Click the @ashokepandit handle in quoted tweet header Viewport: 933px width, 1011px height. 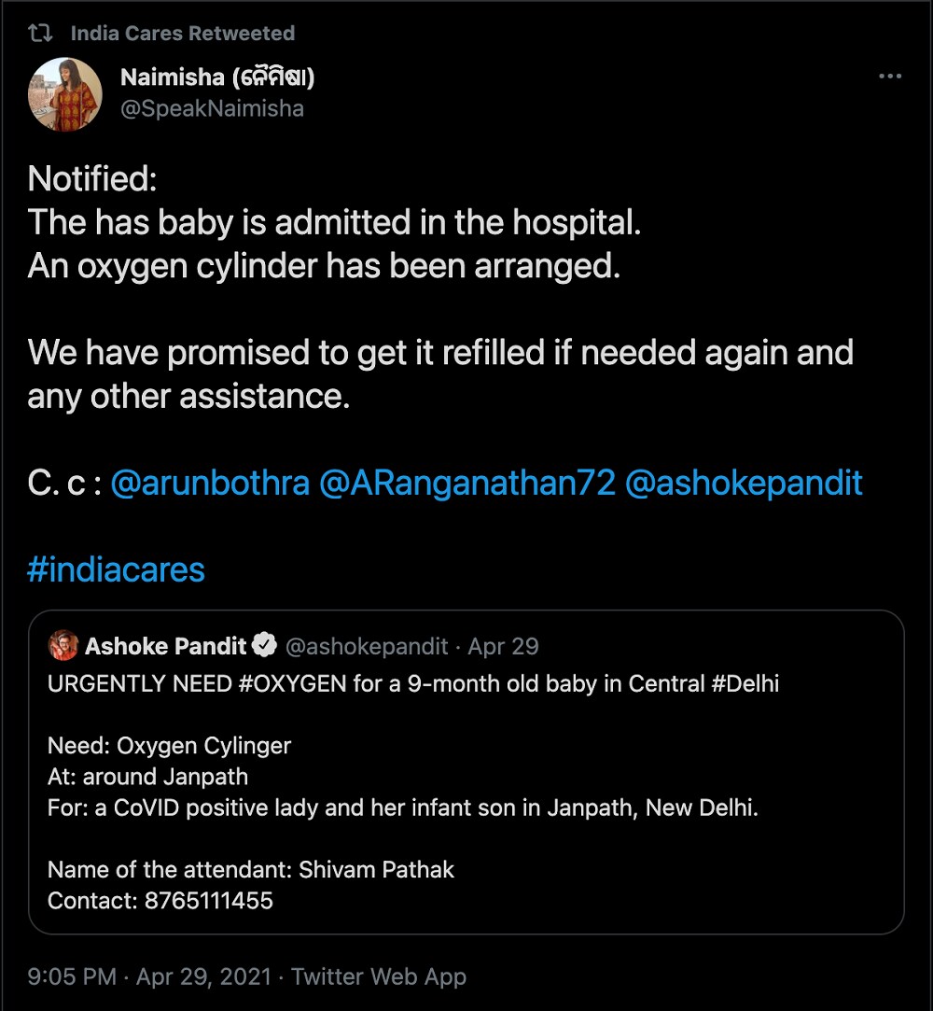366,645
